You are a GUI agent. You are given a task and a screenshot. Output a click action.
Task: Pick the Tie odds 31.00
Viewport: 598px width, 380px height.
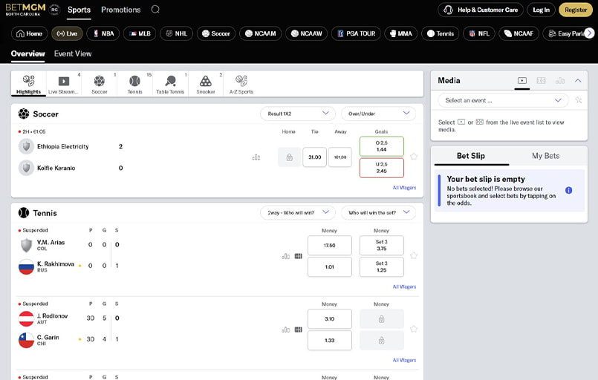click(x=315, y=157)
